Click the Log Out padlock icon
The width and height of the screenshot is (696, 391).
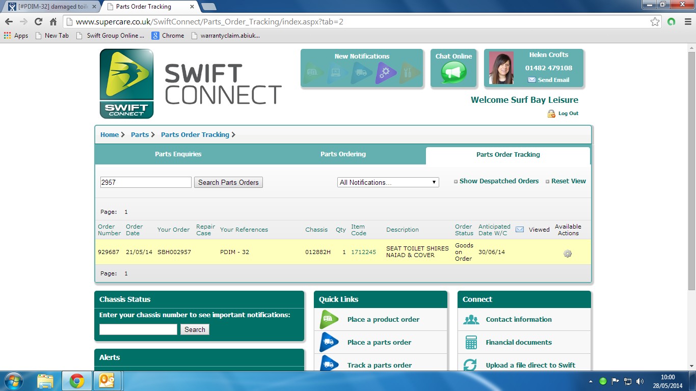click(x=551, y=114)
